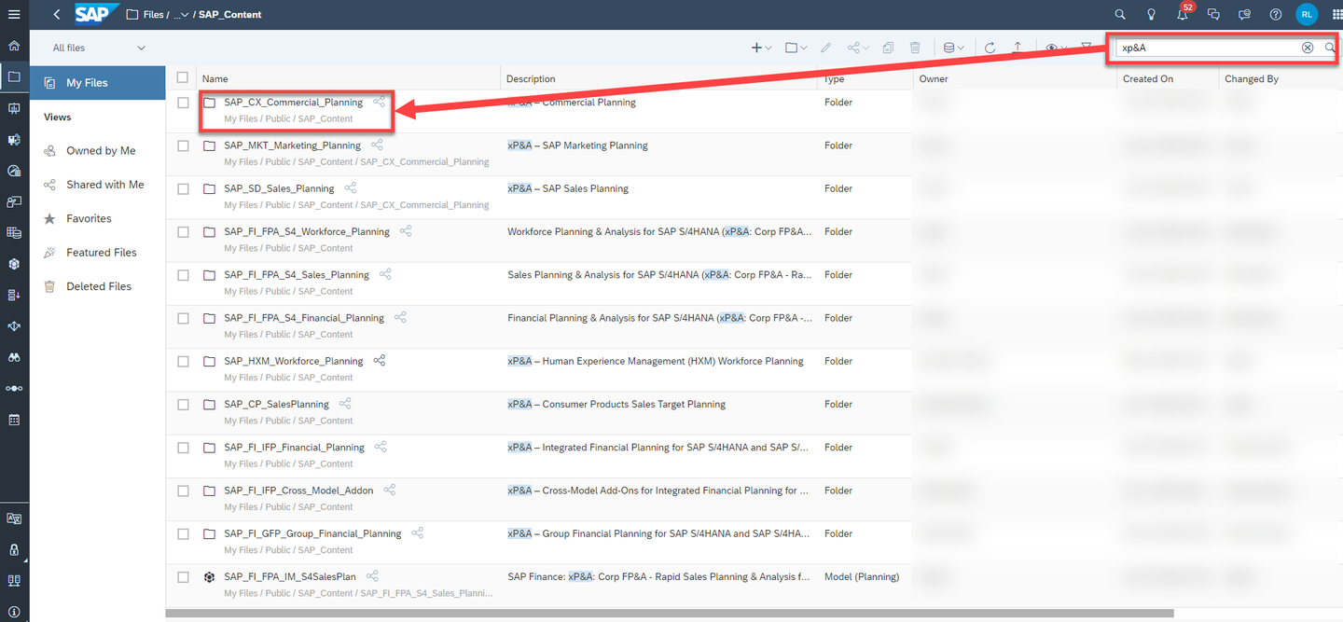Screen dimensions: 1343x622
Task: Click share icon beside SAP_FI_GFP_Group_Financial_Planning
Action: pyautogui.click(x=418, y=533)
